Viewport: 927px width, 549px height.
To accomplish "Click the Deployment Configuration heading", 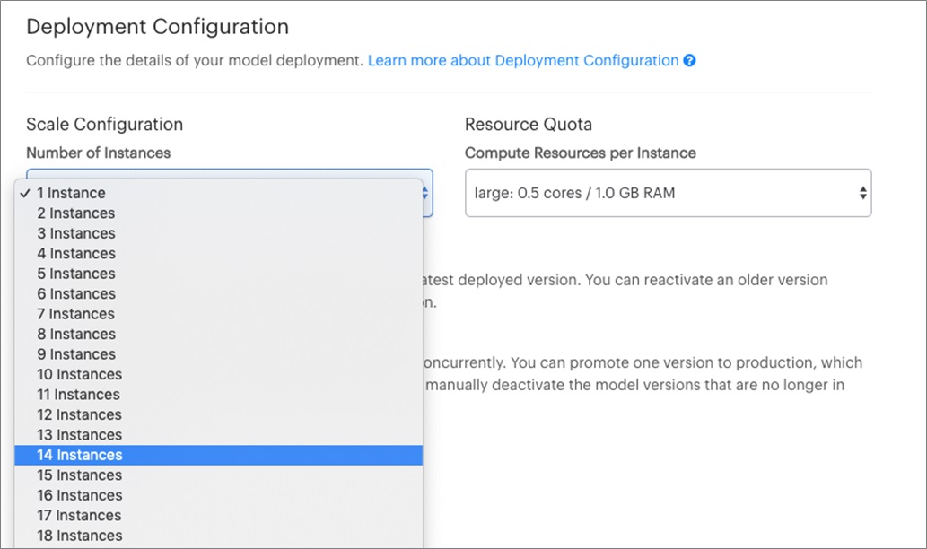I will pyautogui.click(x=158, y=27).
